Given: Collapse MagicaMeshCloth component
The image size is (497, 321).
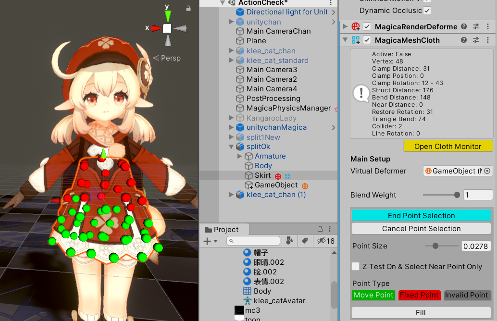Looking at the screenshot, I should pyautogui.click(x=345, y=40).
